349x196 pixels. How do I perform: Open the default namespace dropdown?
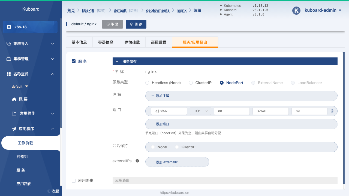pos(20,87)
